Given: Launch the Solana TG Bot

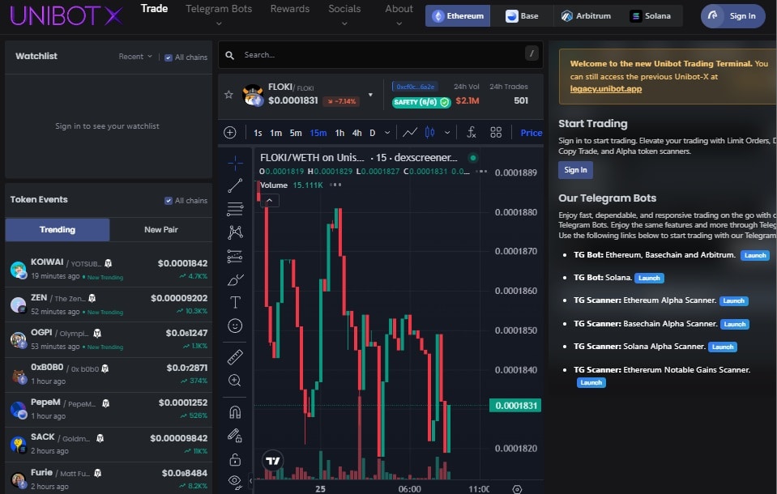Looking at the screenshot, I should coord(649,278).
